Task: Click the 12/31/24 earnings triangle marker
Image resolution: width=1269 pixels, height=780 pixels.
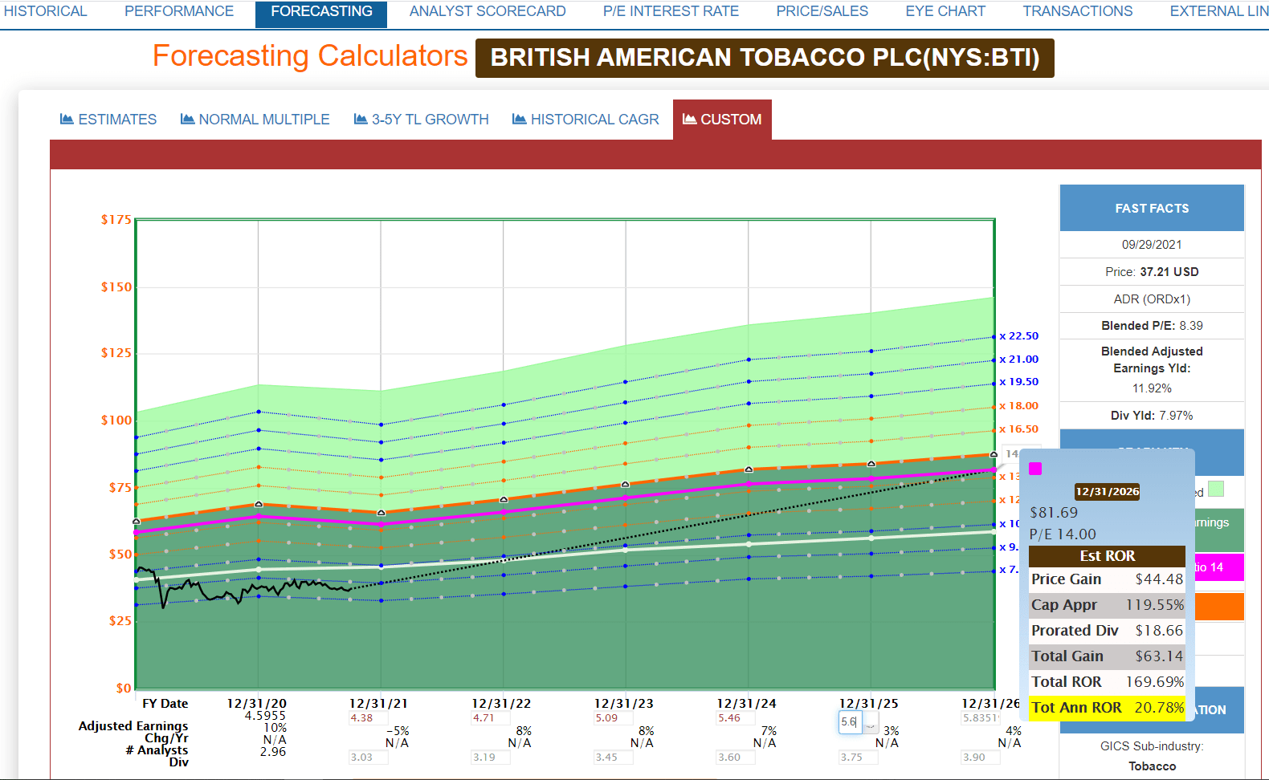Action: click(749, 469)
